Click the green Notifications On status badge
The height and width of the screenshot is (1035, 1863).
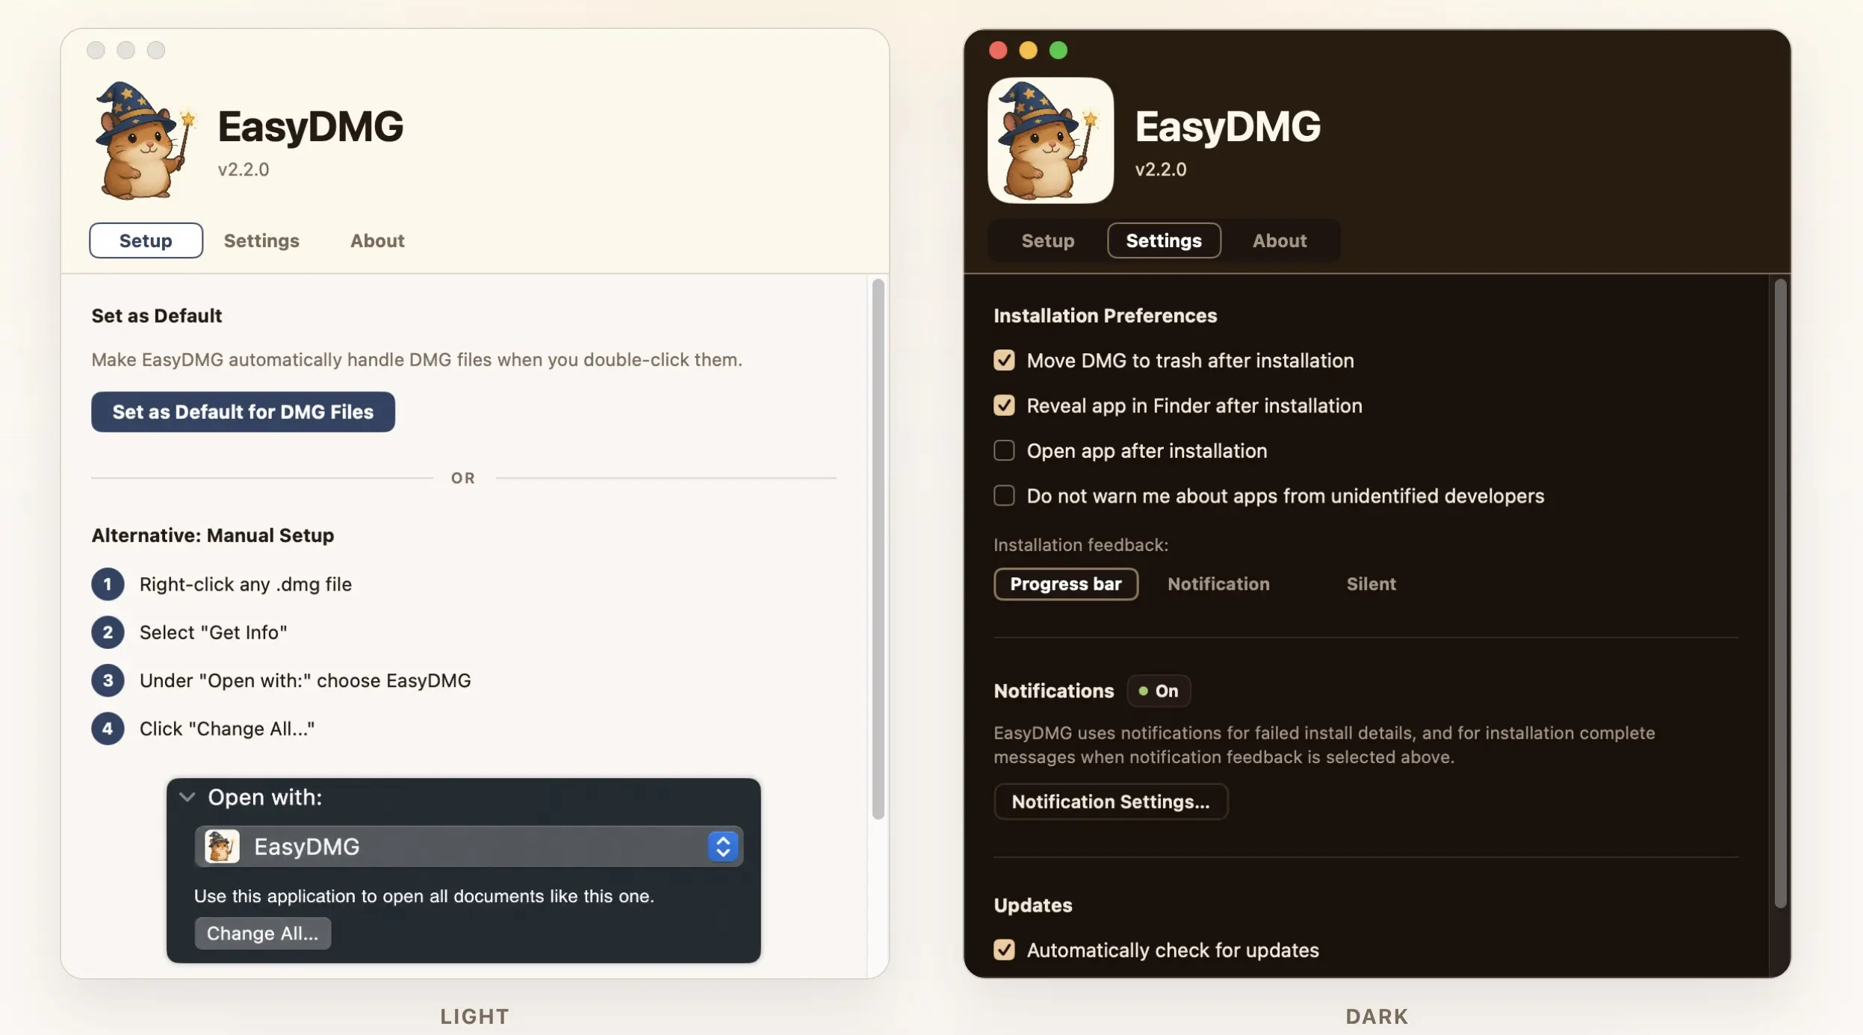pos(1159,691)
